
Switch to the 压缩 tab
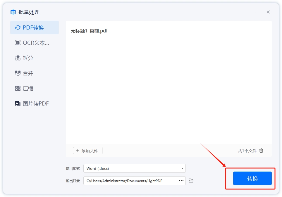pyautogui.click(x=28, y=89)
